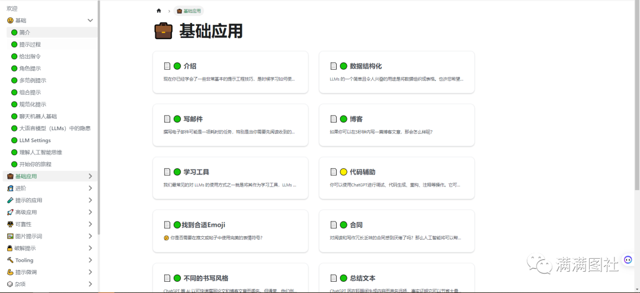
Task: Expand the 可靠性 section arrow
Action: tap(90, 224)
